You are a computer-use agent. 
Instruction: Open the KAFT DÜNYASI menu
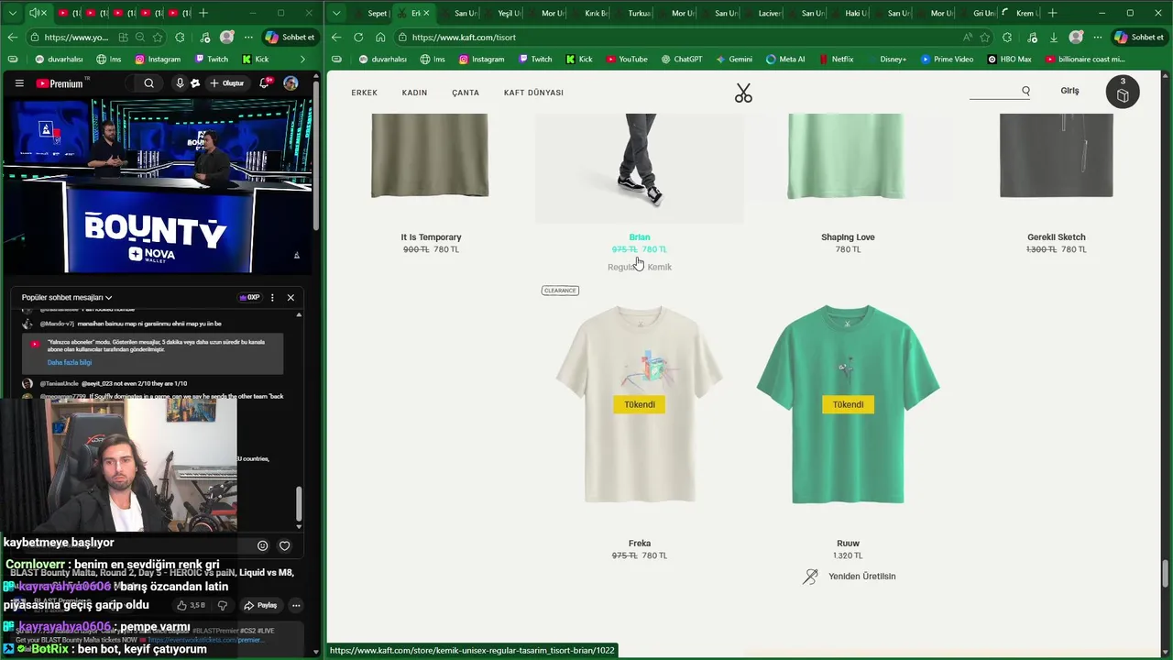533,93
